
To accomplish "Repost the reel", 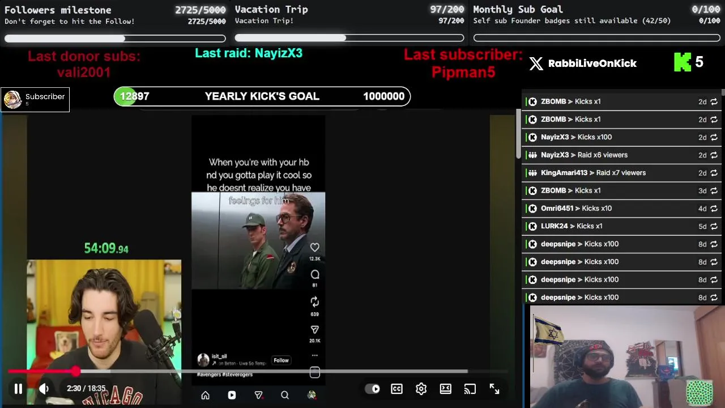I will [315, 301].
